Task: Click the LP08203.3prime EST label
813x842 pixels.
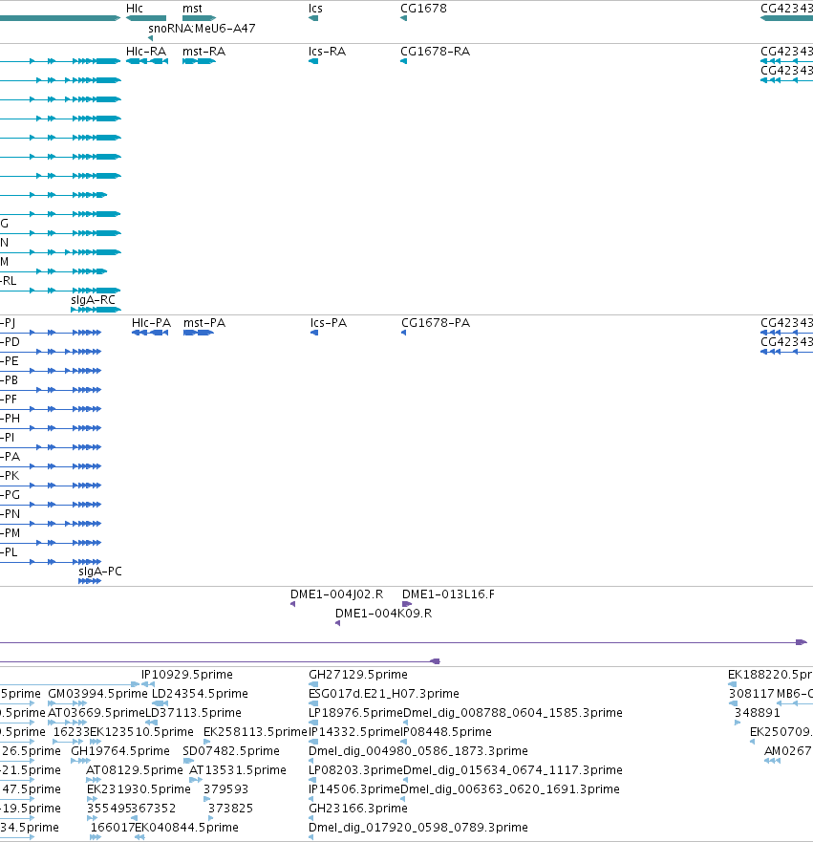Action: pos(355,770)
